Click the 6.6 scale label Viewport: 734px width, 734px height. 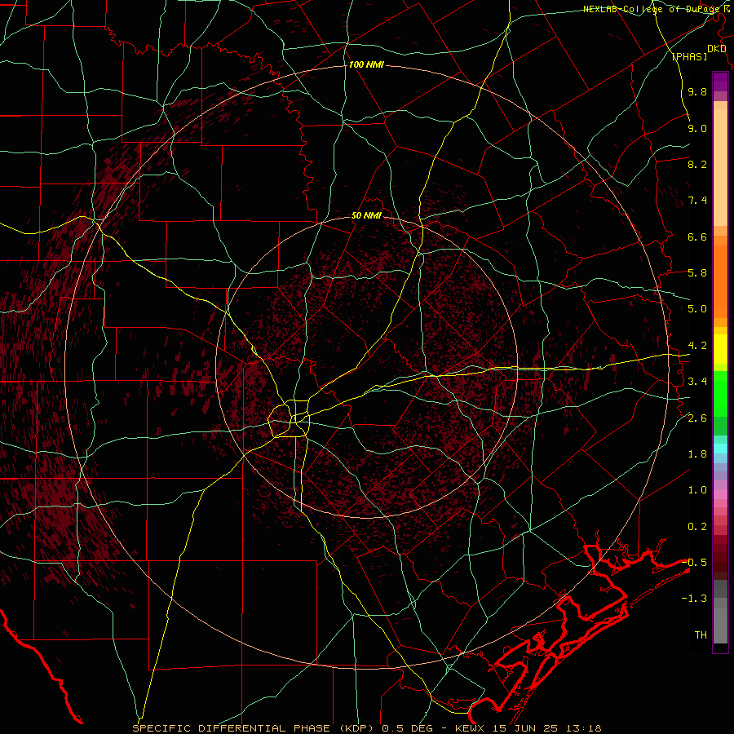(x=697, y=237)
